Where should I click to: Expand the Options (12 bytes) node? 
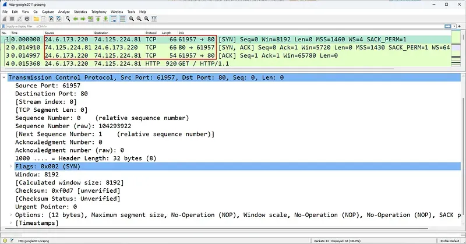tap(11, 215)
